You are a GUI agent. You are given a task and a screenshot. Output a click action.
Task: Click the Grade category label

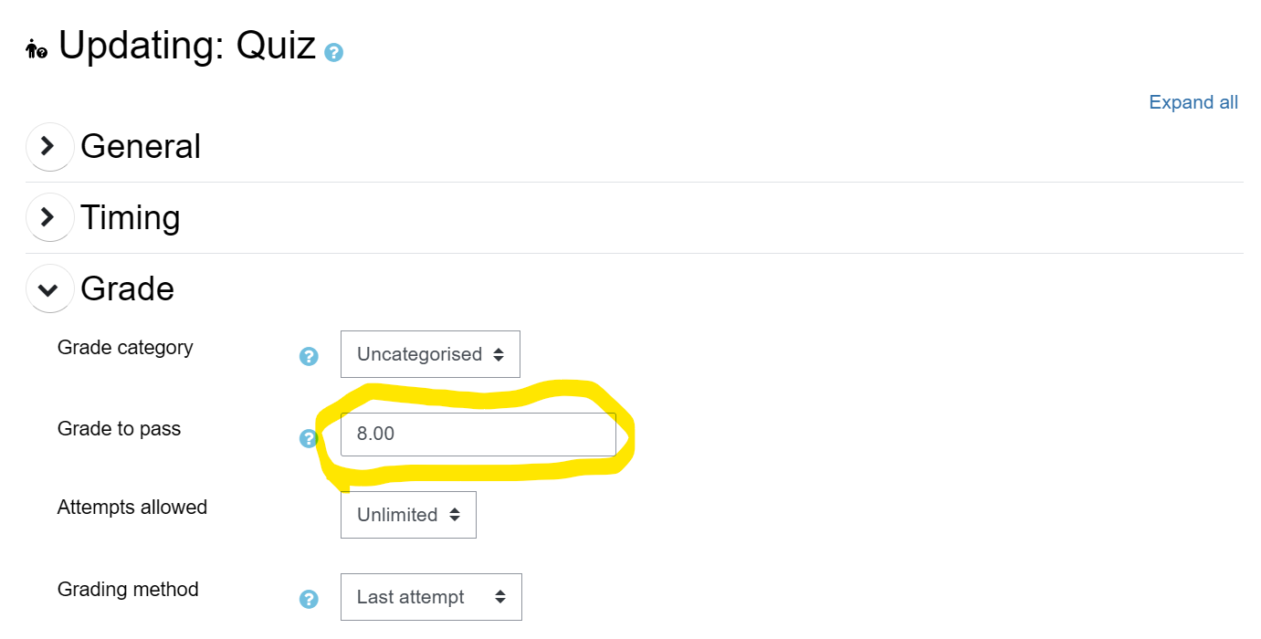tap(125, 347)
